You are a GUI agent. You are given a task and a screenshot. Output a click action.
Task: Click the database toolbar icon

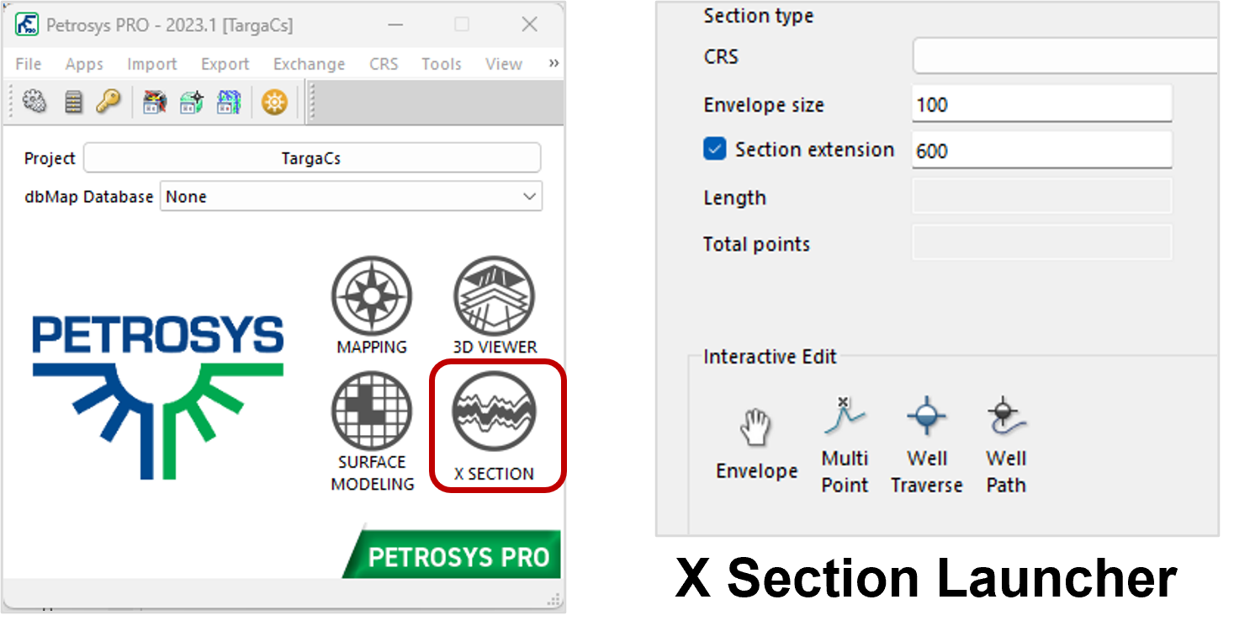tap(72, 101)
